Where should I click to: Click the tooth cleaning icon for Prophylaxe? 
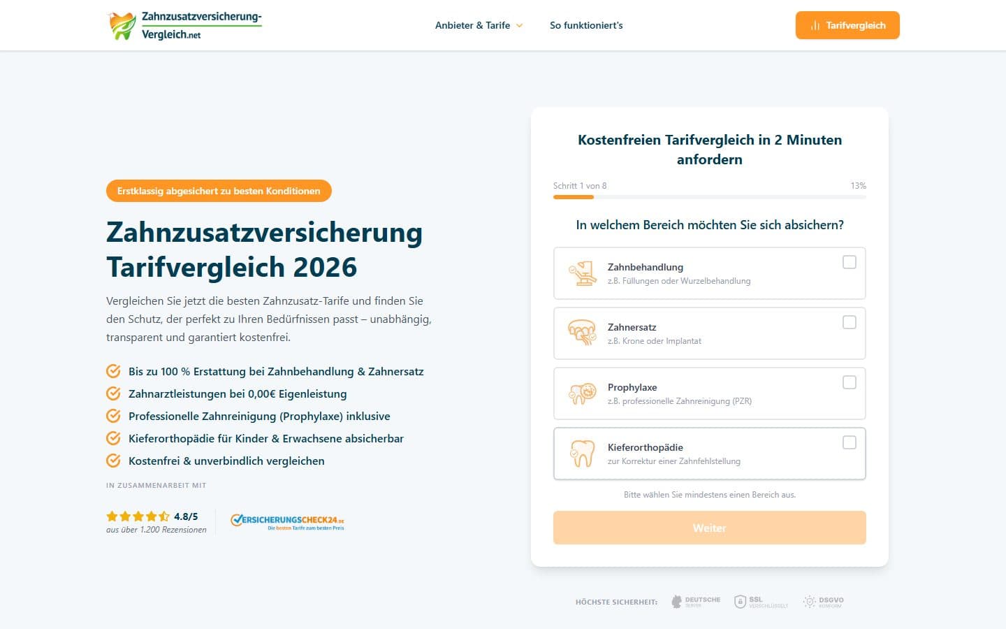click(x=582, y=393)
